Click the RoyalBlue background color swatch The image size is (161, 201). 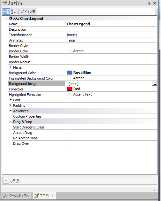pos(70,73)
